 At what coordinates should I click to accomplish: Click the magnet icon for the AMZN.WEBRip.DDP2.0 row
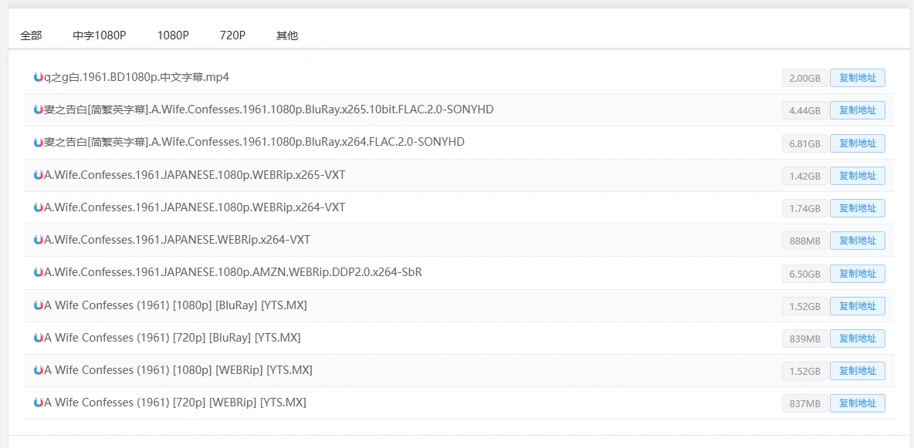coord(39,272)
